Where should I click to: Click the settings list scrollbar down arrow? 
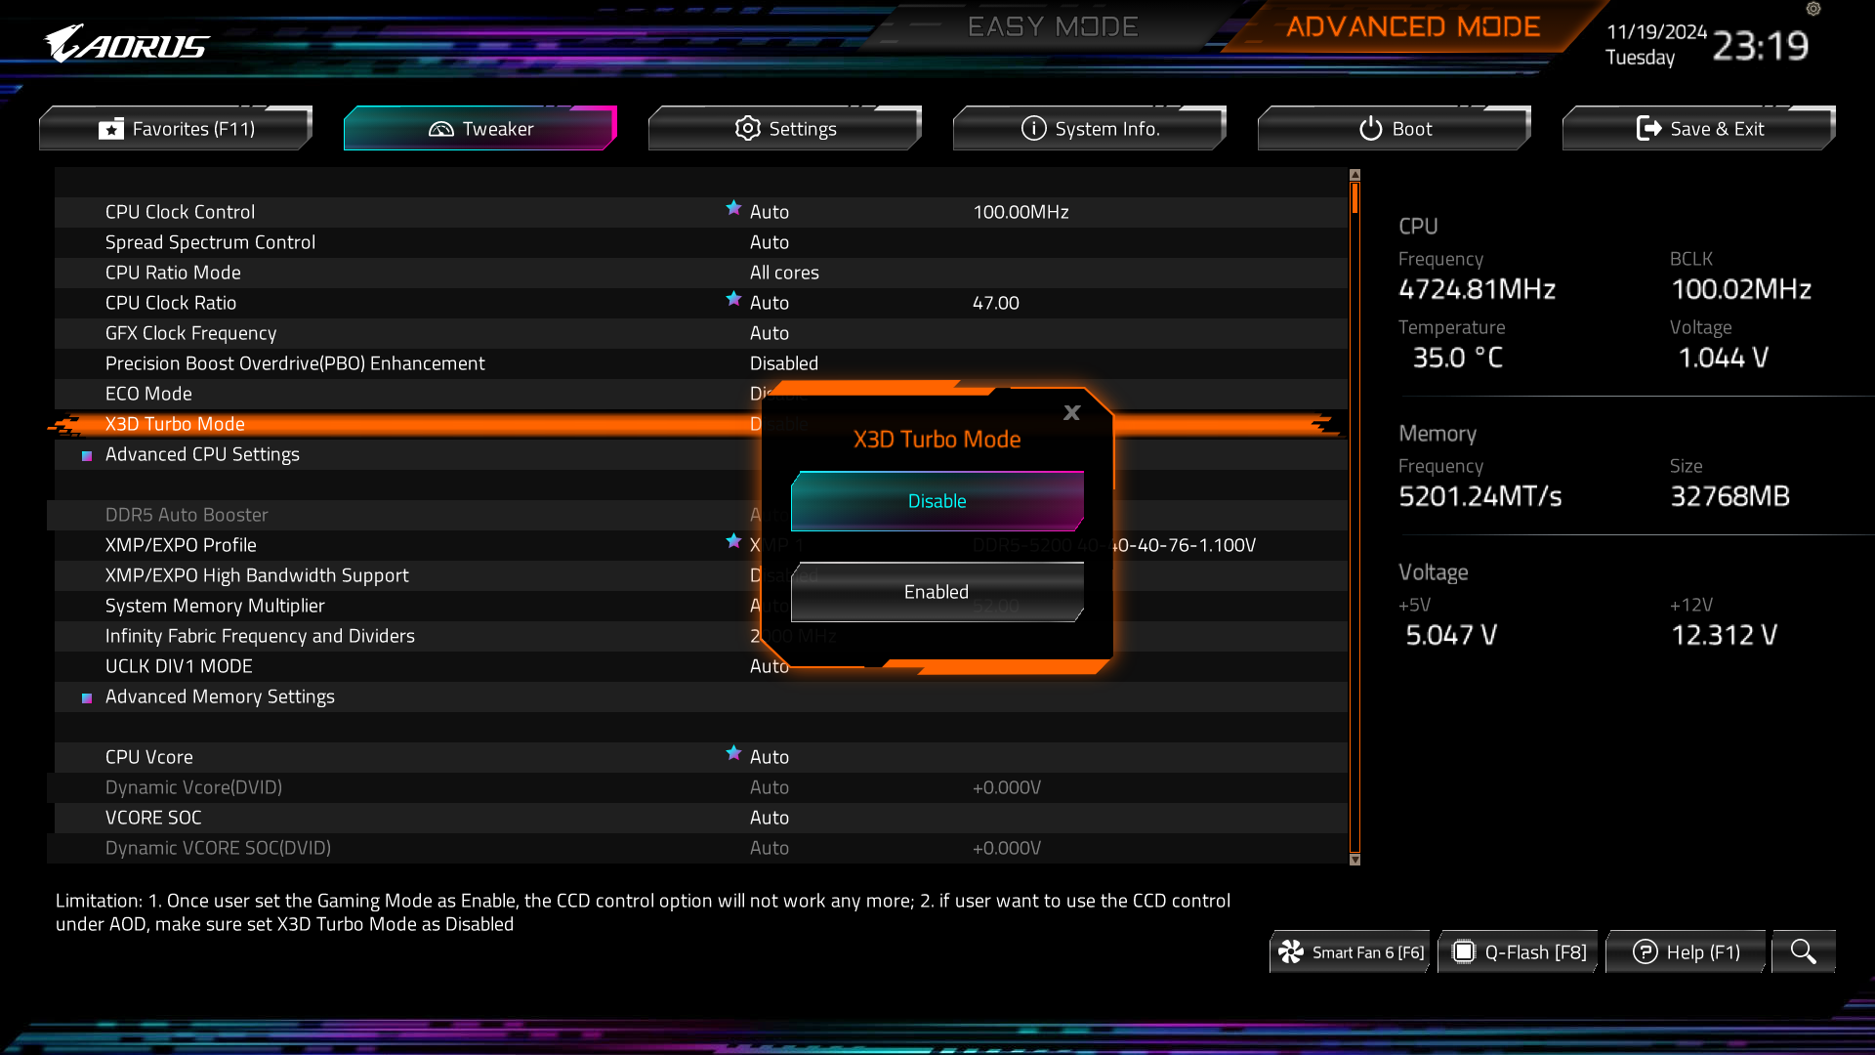point(1354,860)
